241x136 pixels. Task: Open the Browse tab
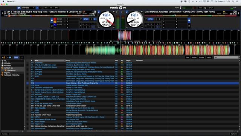click(x=194, y=57)
